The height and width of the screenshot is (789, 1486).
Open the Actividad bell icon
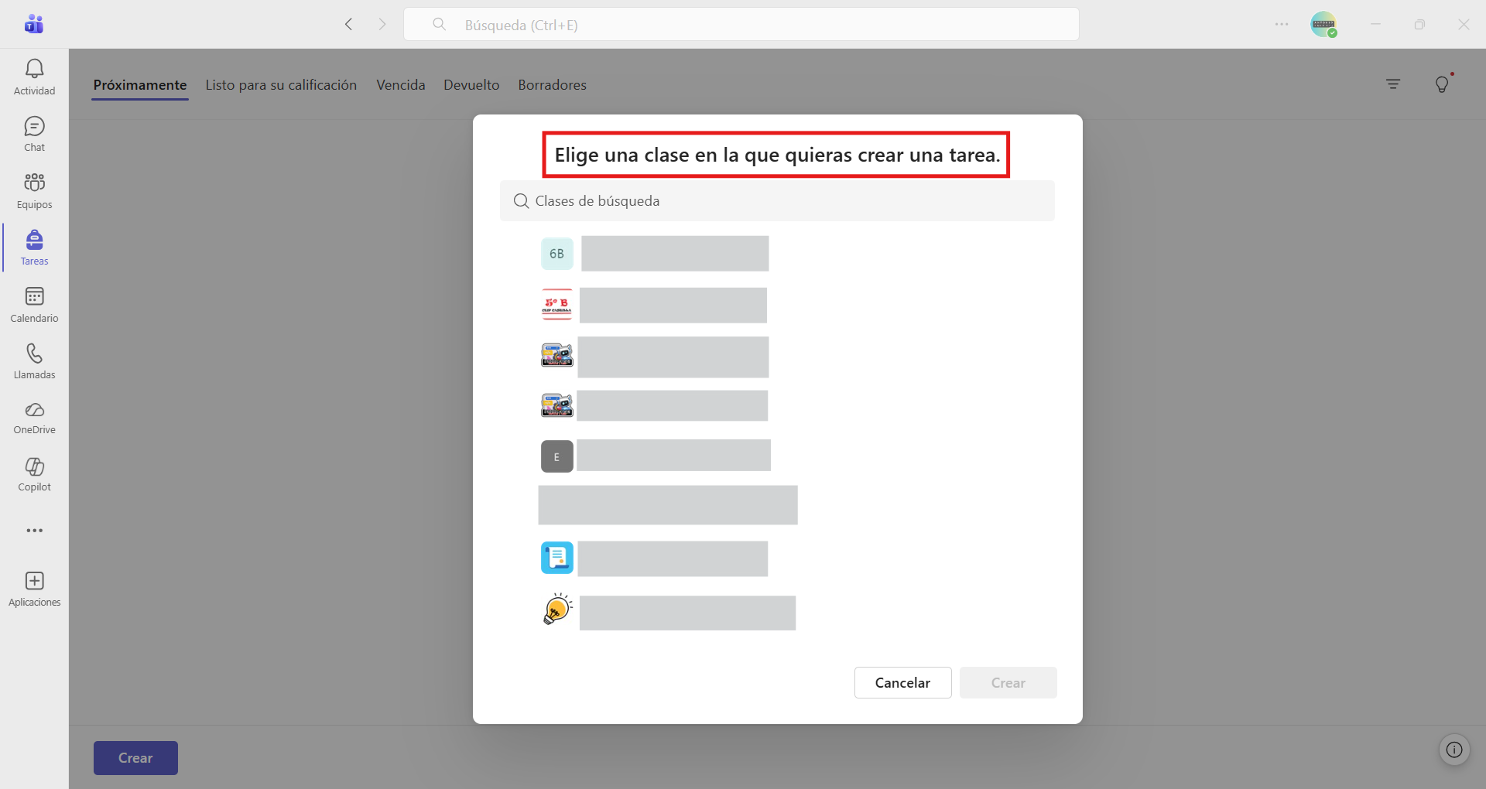[x=34, y=69]
